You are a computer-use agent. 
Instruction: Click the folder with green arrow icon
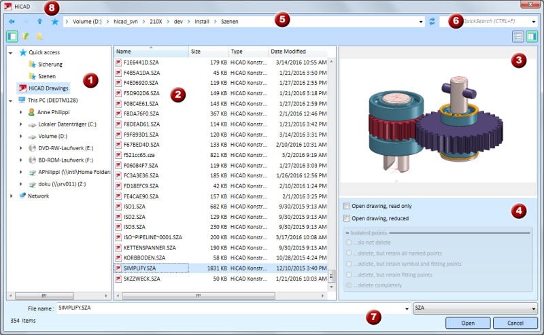pos(26,36)
